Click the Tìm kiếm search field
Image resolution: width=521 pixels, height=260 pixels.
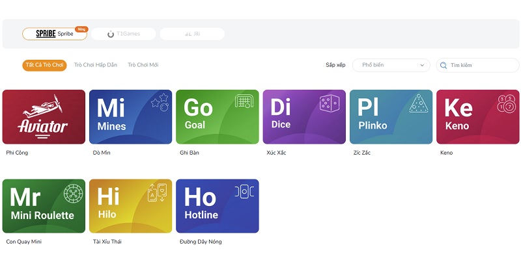477,66
